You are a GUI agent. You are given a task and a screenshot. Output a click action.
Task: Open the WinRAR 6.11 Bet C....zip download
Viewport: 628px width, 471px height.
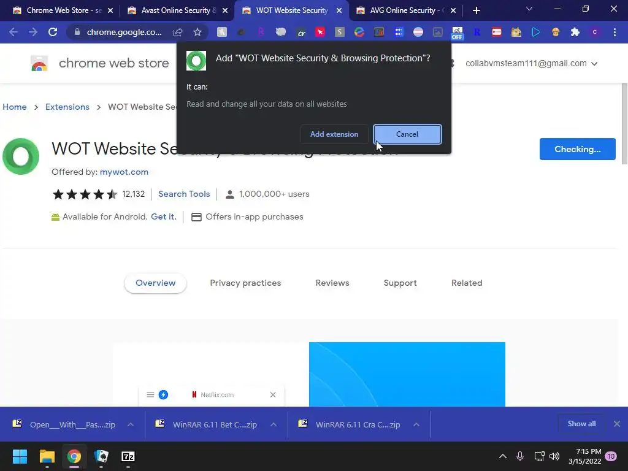[x=207, y=424]
